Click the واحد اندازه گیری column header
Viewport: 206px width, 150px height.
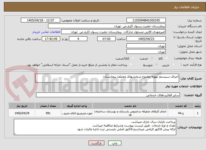pos(77,106)
